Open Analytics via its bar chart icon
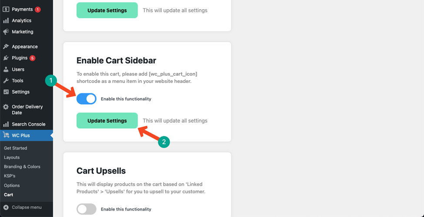 tap(6, 20)
